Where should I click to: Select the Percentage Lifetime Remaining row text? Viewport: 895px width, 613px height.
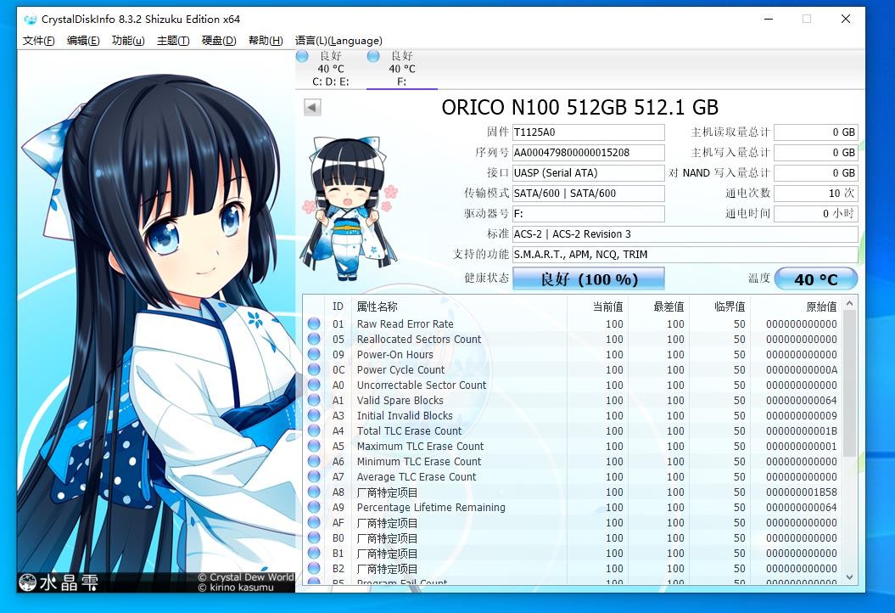[x=431, y=508]
